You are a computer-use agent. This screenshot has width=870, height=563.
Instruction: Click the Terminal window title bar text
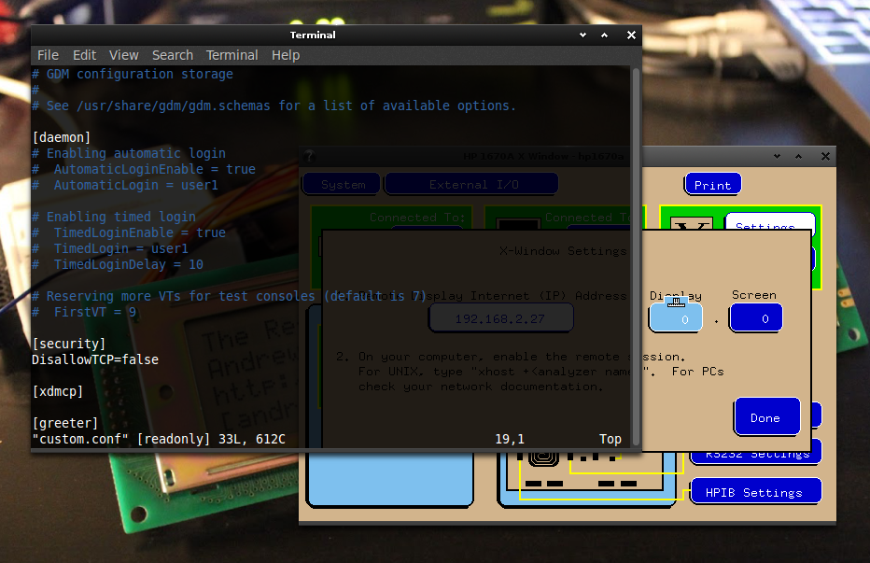point(313,35)
